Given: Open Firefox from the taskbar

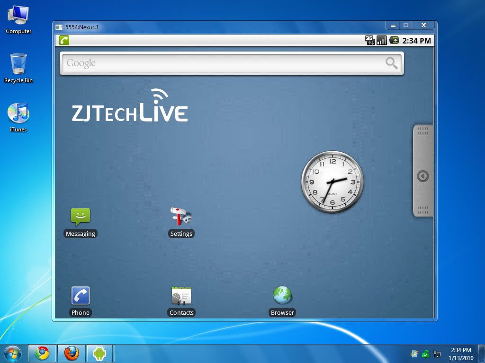Looking at the screenshot, I should pyautogui.click(x=71, y=353).
